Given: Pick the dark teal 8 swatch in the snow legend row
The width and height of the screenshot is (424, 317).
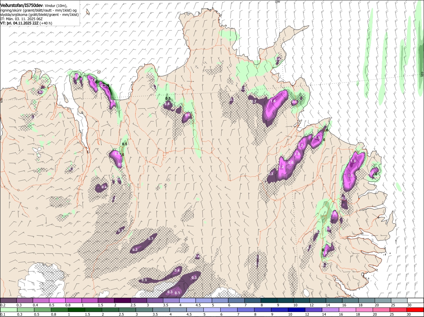Looking at the screenshot, I should click(269, 300).
